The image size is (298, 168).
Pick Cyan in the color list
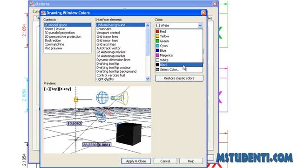click(x=179, y=46)
